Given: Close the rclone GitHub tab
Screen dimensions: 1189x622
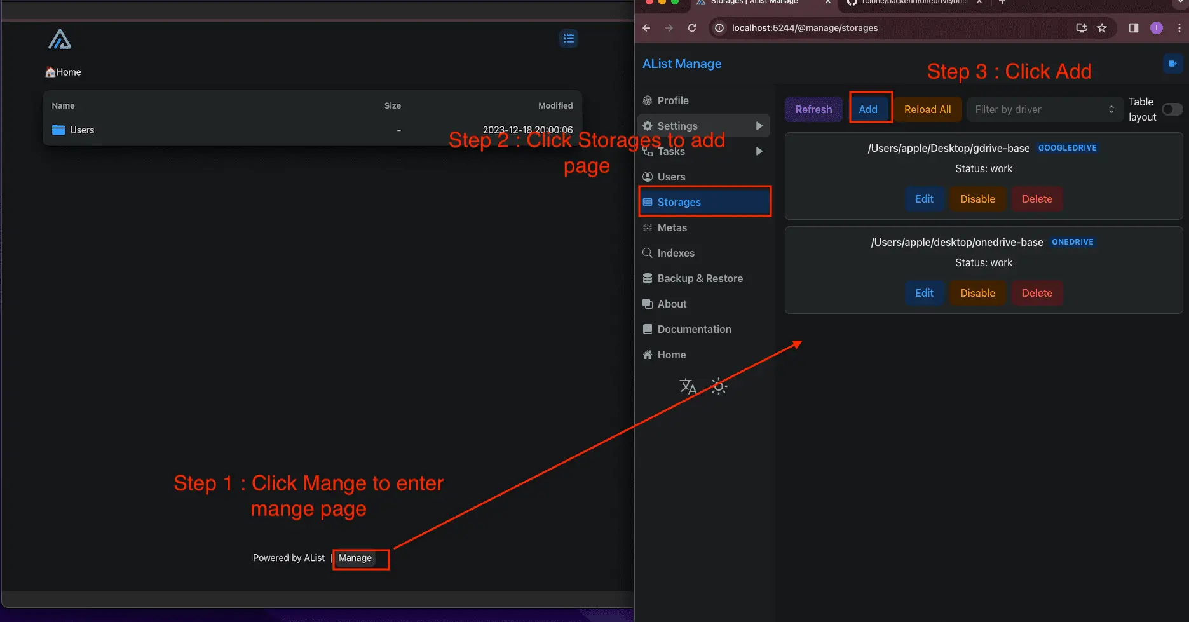Looking at the screenshot, I should [x=979, y=3].
